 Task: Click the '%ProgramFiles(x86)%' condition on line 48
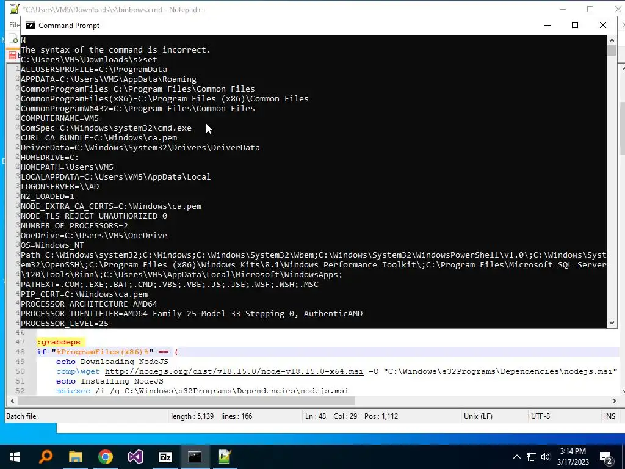point(102,352)
